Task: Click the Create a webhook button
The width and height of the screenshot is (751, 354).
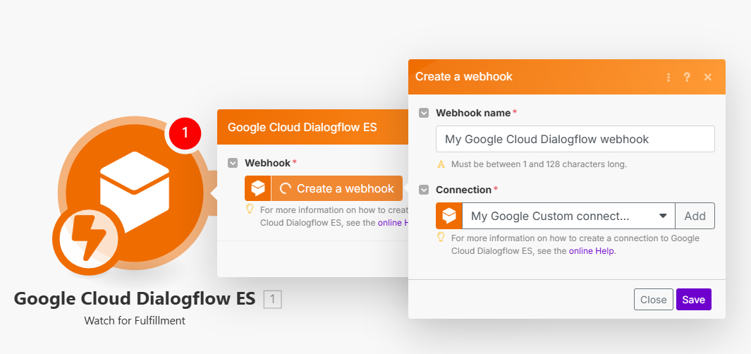Action: [336, 188]
